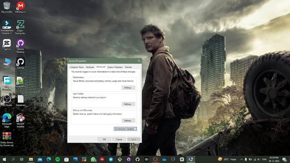Select the Dolby Atmos zip archive icon
The width and height of the screenshot is (290, 163).
pyautogui.click(x=7, y=139)
